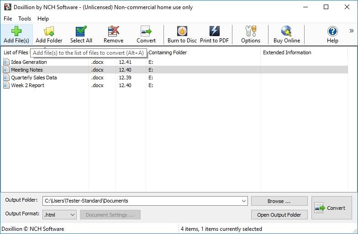This screenshot has width=358, height=234.
Task: Expand the toolbar overflow chevron
Action: (x=352, y=31)
